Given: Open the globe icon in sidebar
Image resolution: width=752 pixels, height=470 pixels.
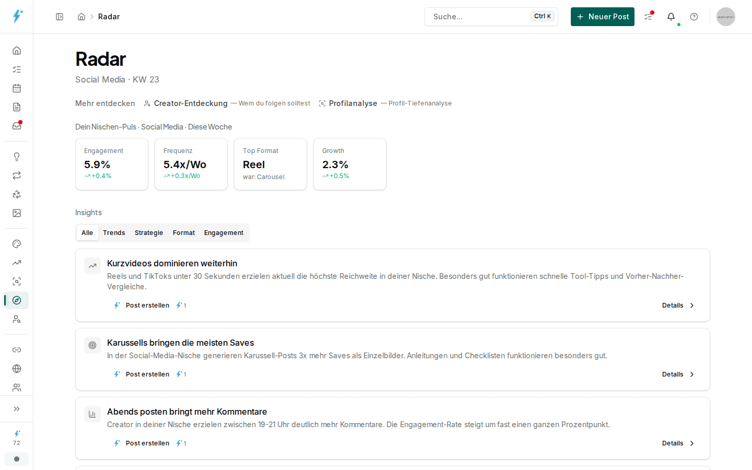Looking at the screenshot, I should [17, 369].
